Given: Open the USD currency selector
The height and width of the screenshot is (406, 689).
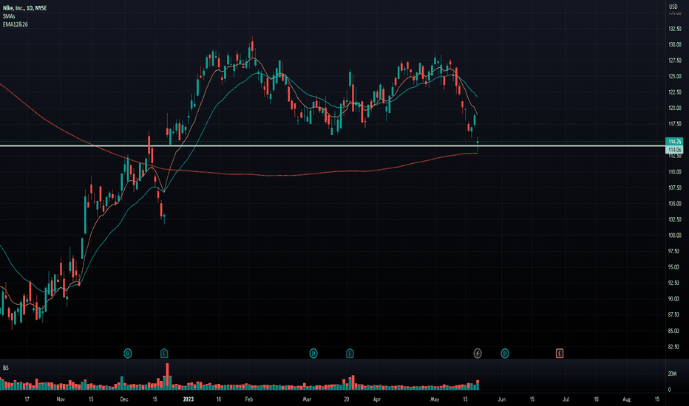Looking at the screenshot, I should point(673,6).
